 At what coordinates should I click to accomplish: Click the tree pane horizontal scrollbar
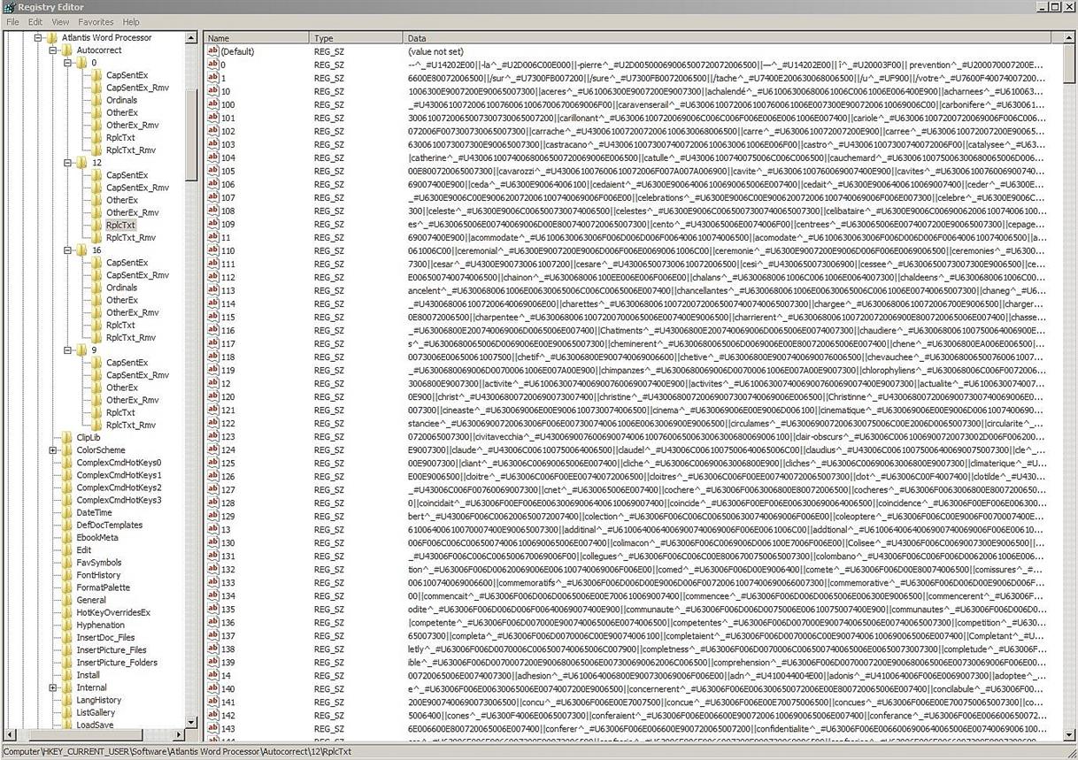coord(94,734)
